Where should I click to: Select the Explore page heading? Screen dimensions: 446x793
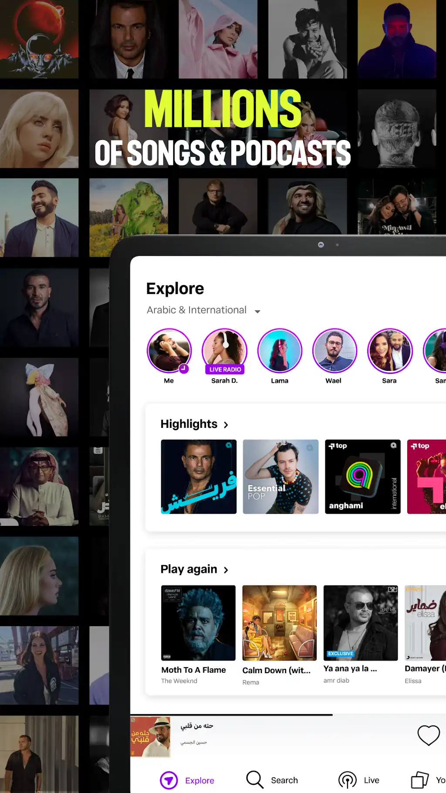(175, 289)
